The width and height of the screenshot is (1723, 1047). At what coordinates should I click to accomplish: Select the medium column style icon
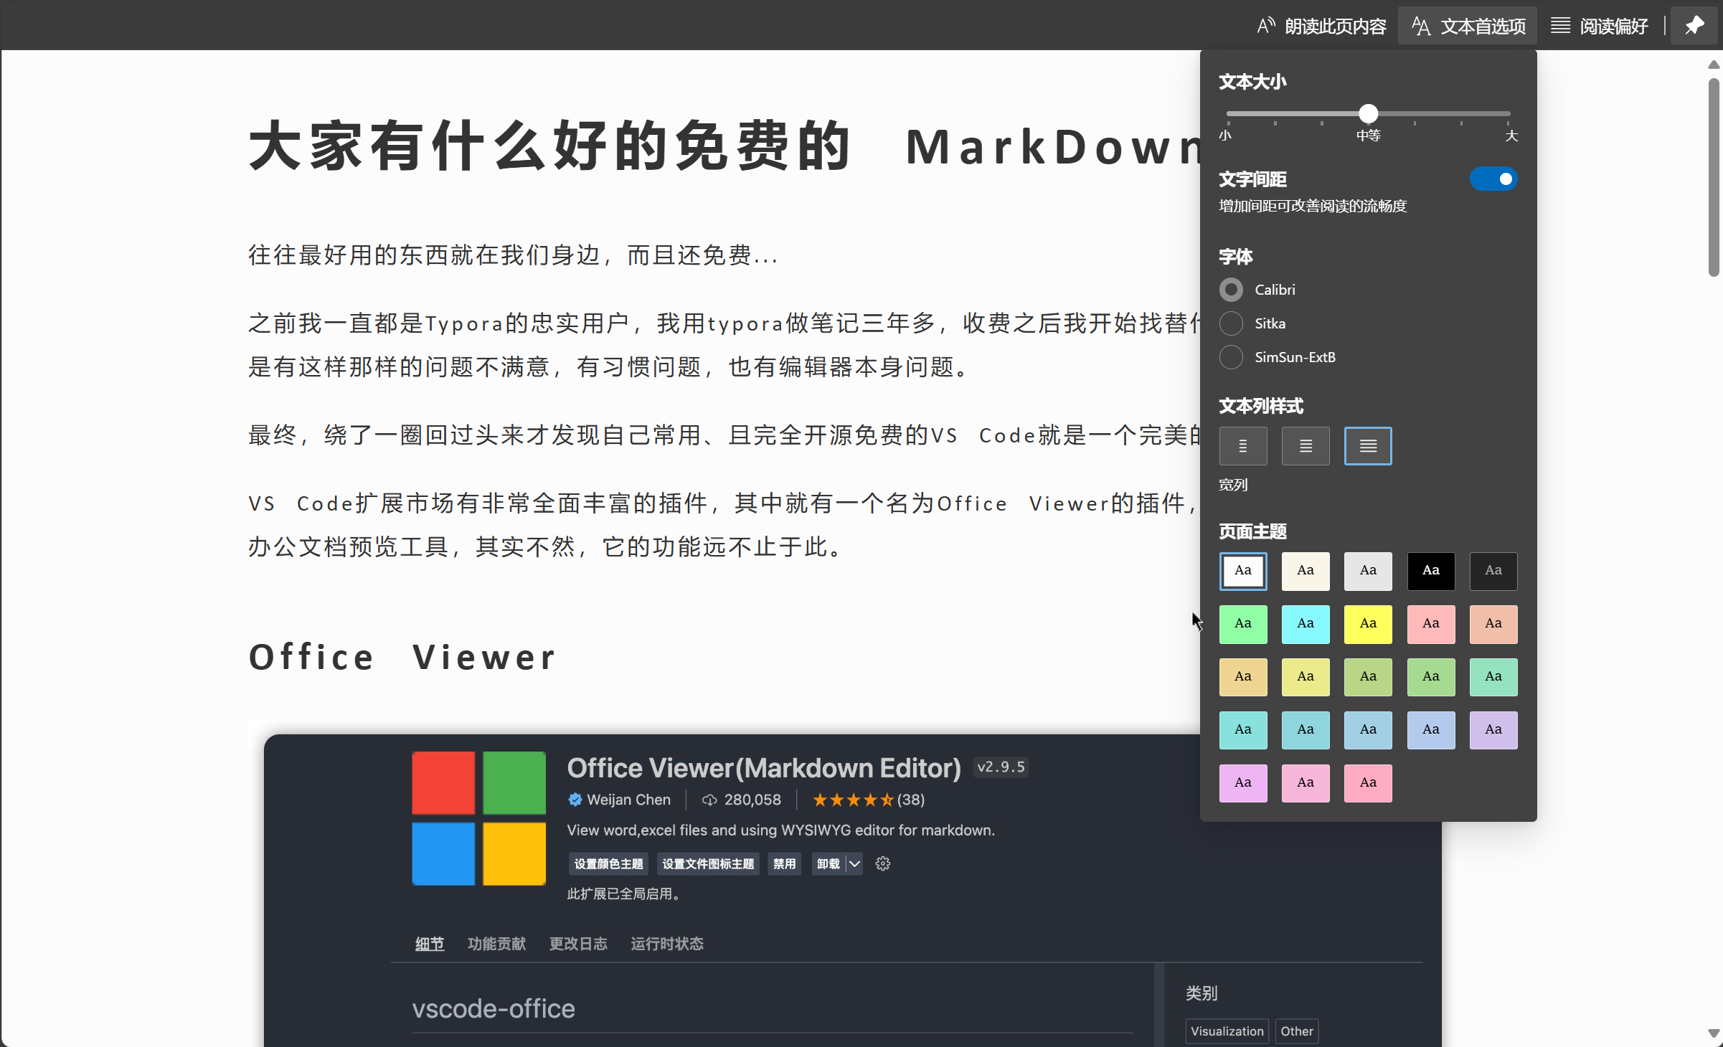pyautogui.click(x=1305, y=446)
